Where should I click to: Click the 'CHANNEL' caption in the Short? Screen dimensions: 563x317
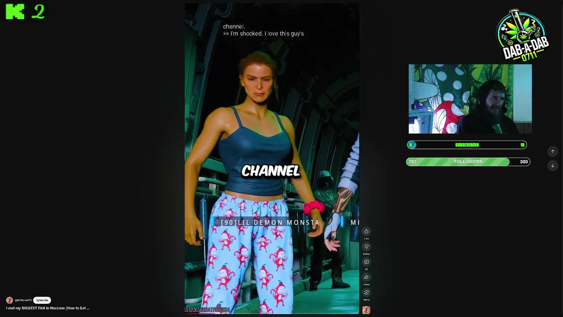271,171
